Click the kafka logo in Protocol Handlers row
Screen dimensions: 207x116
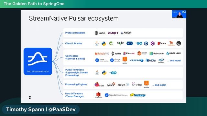pos(100,33)
